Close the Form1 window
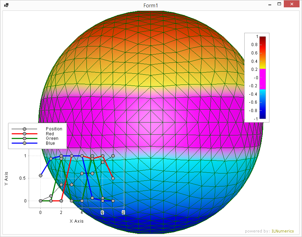The height and width of the screenshot is (237, 302). tap(292, 4)
